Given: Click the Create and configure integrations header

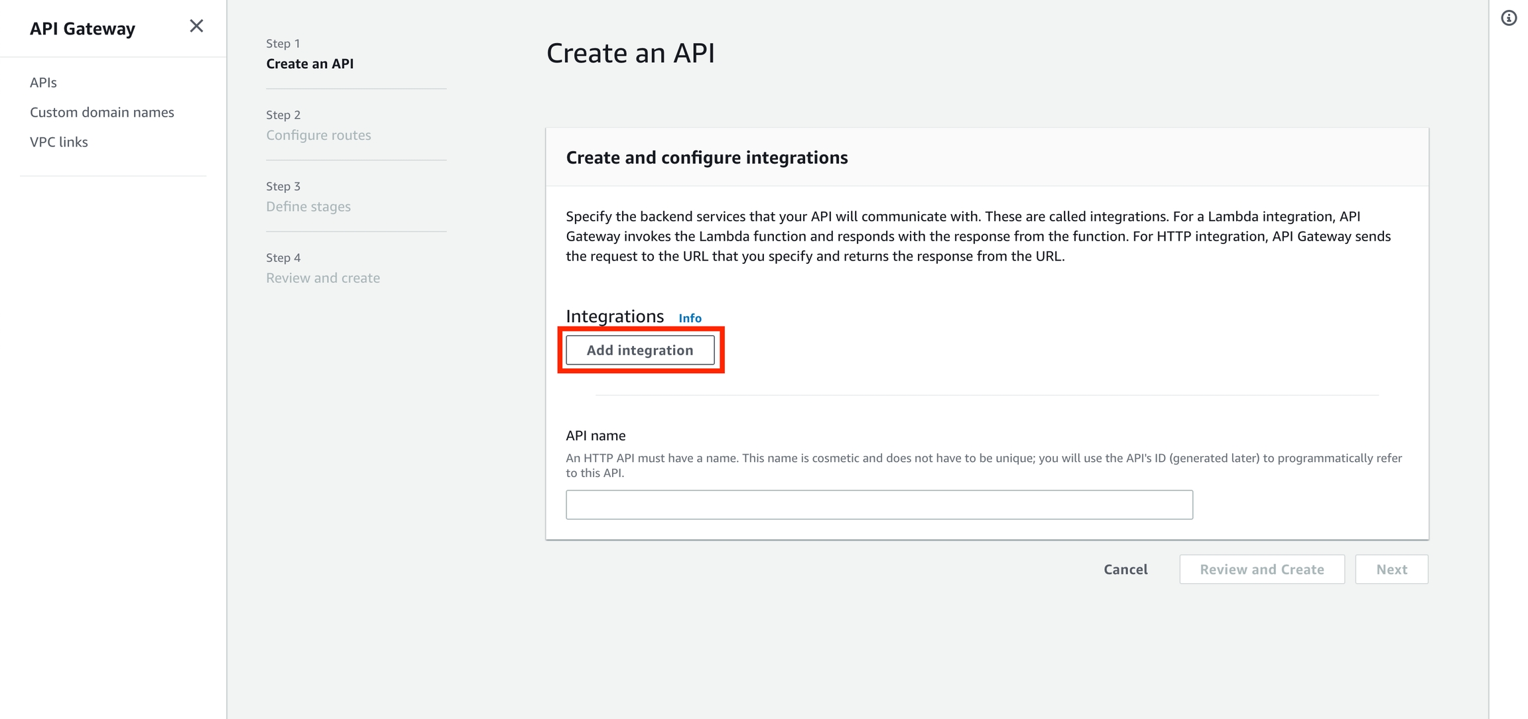Looking at the screenshot, I should [x=706, y=158].
